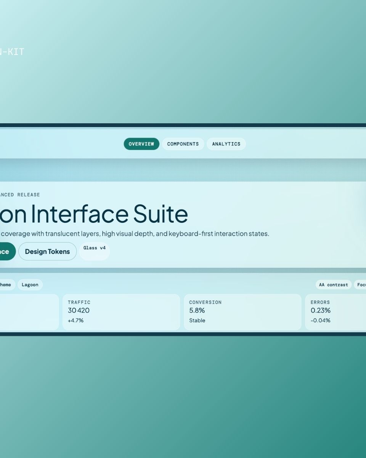366x458 pixels.
Task: Click the 30 420 traffic value
Action: pos(79,310)
